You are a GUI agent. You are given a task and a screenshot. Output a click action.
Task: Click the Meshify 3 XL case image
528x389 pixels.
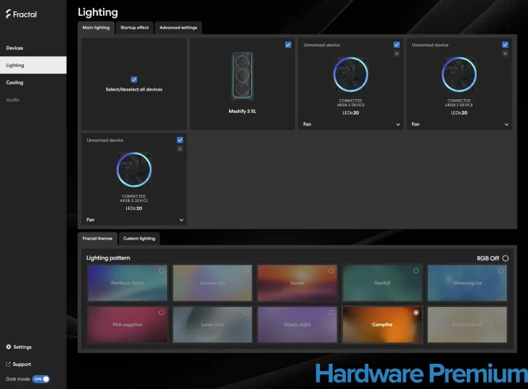(242, 76)
